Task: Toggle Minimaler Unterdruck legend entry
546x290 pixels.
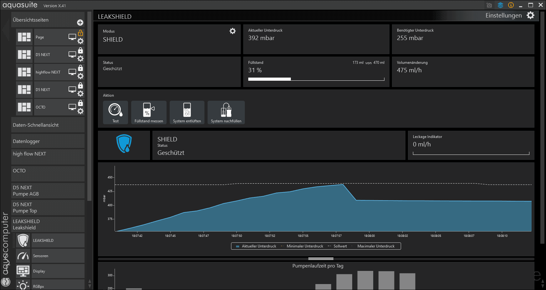Action: pyautogui.click(x=302, y=246)
